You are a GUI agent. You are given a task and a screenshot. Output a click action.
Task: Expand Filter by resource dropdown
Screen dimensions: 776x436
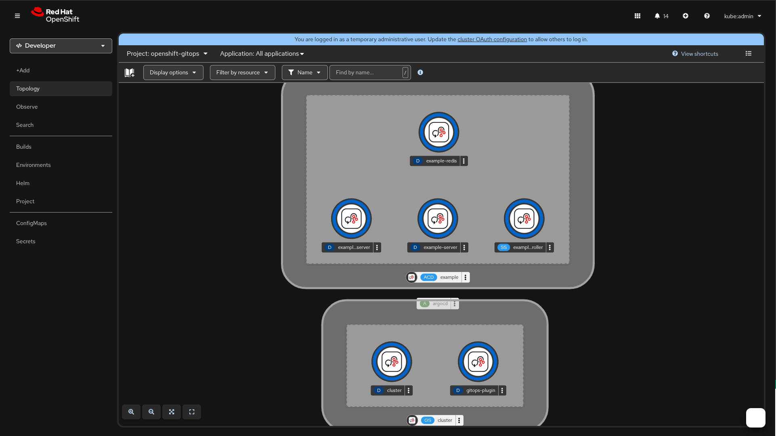tap(242, 73)
